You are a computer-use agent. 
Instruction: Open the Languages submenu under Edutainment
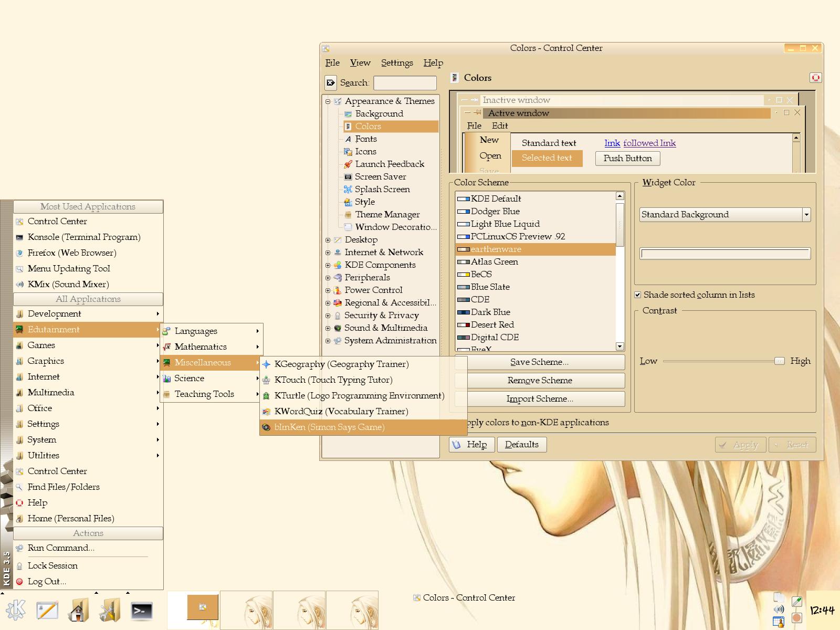[211, 331]
